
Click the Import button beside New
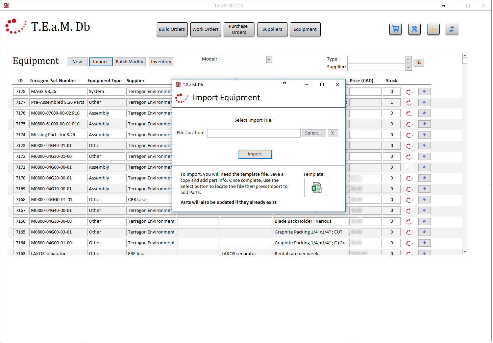pyautogui.click(x=101, y=62)
